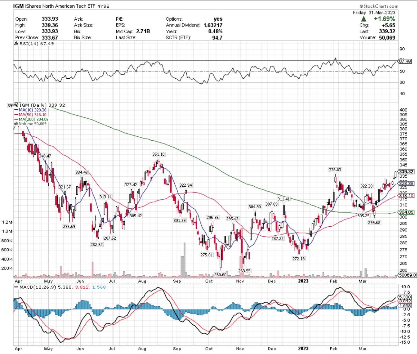Click the 260.60 October low label
The width and height of the screenshot is (417, 354).
pos(220,275)
